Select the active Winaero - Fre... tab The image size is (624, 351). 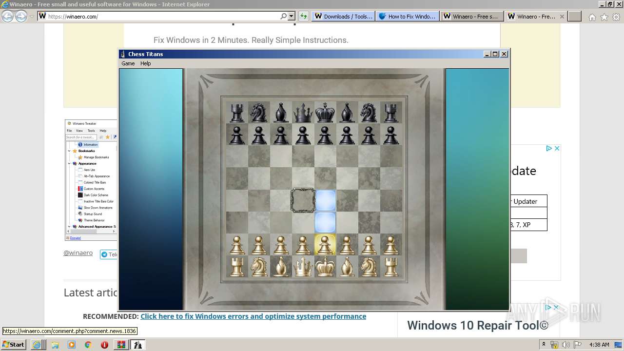[x=531, y=16]
